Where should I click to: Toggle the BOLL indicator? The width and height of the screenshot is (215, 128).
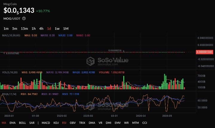22,123
